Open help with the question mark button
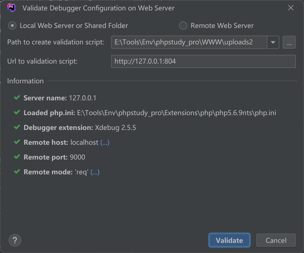304x253 pixels. coord(15,240)
